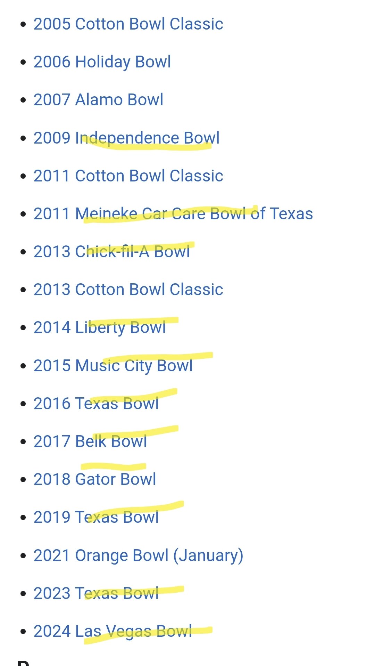
Task: Tap the 2016 Texas Bowl link
Action: (x=96, y=404)
